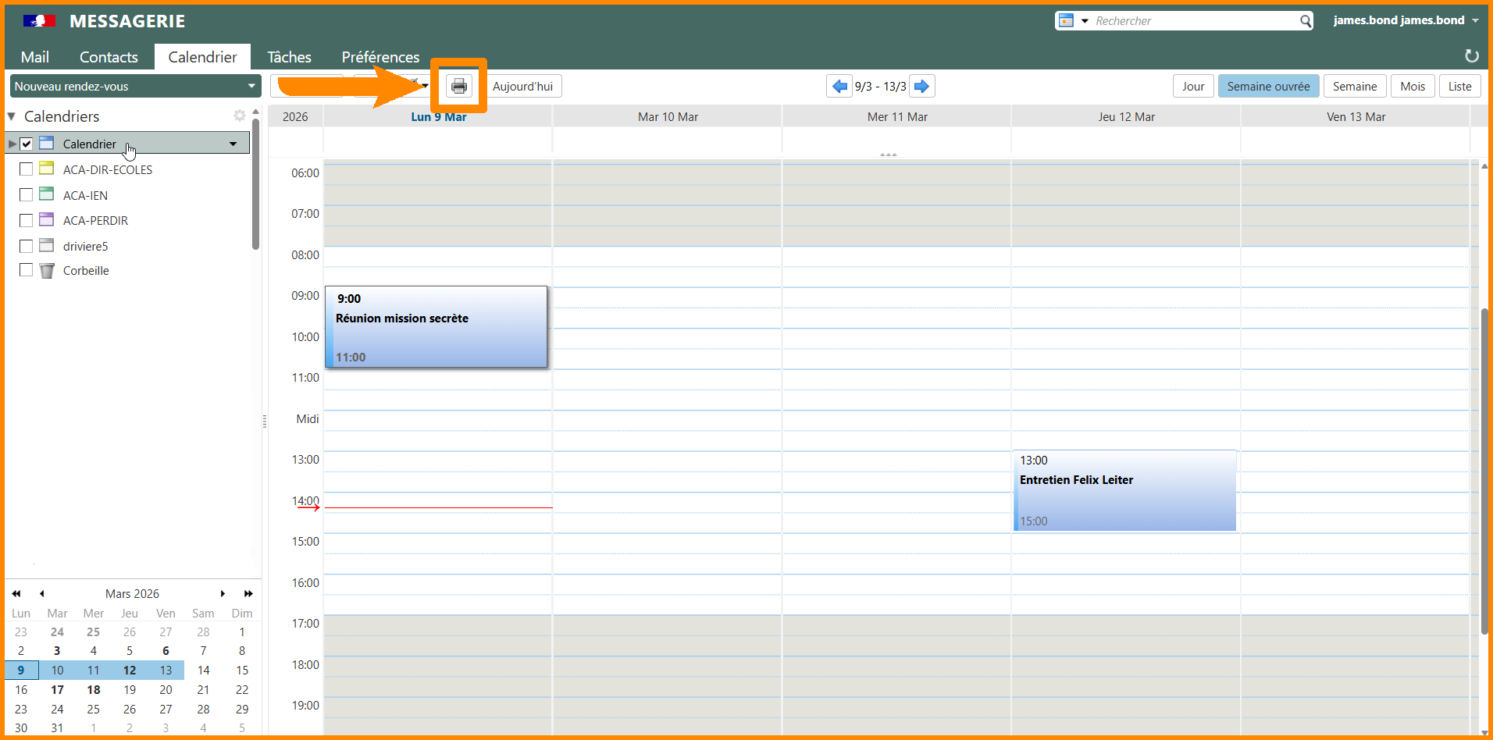Go to next week with right arrow
Screen dimensions: 1493x740
[922, 86]
